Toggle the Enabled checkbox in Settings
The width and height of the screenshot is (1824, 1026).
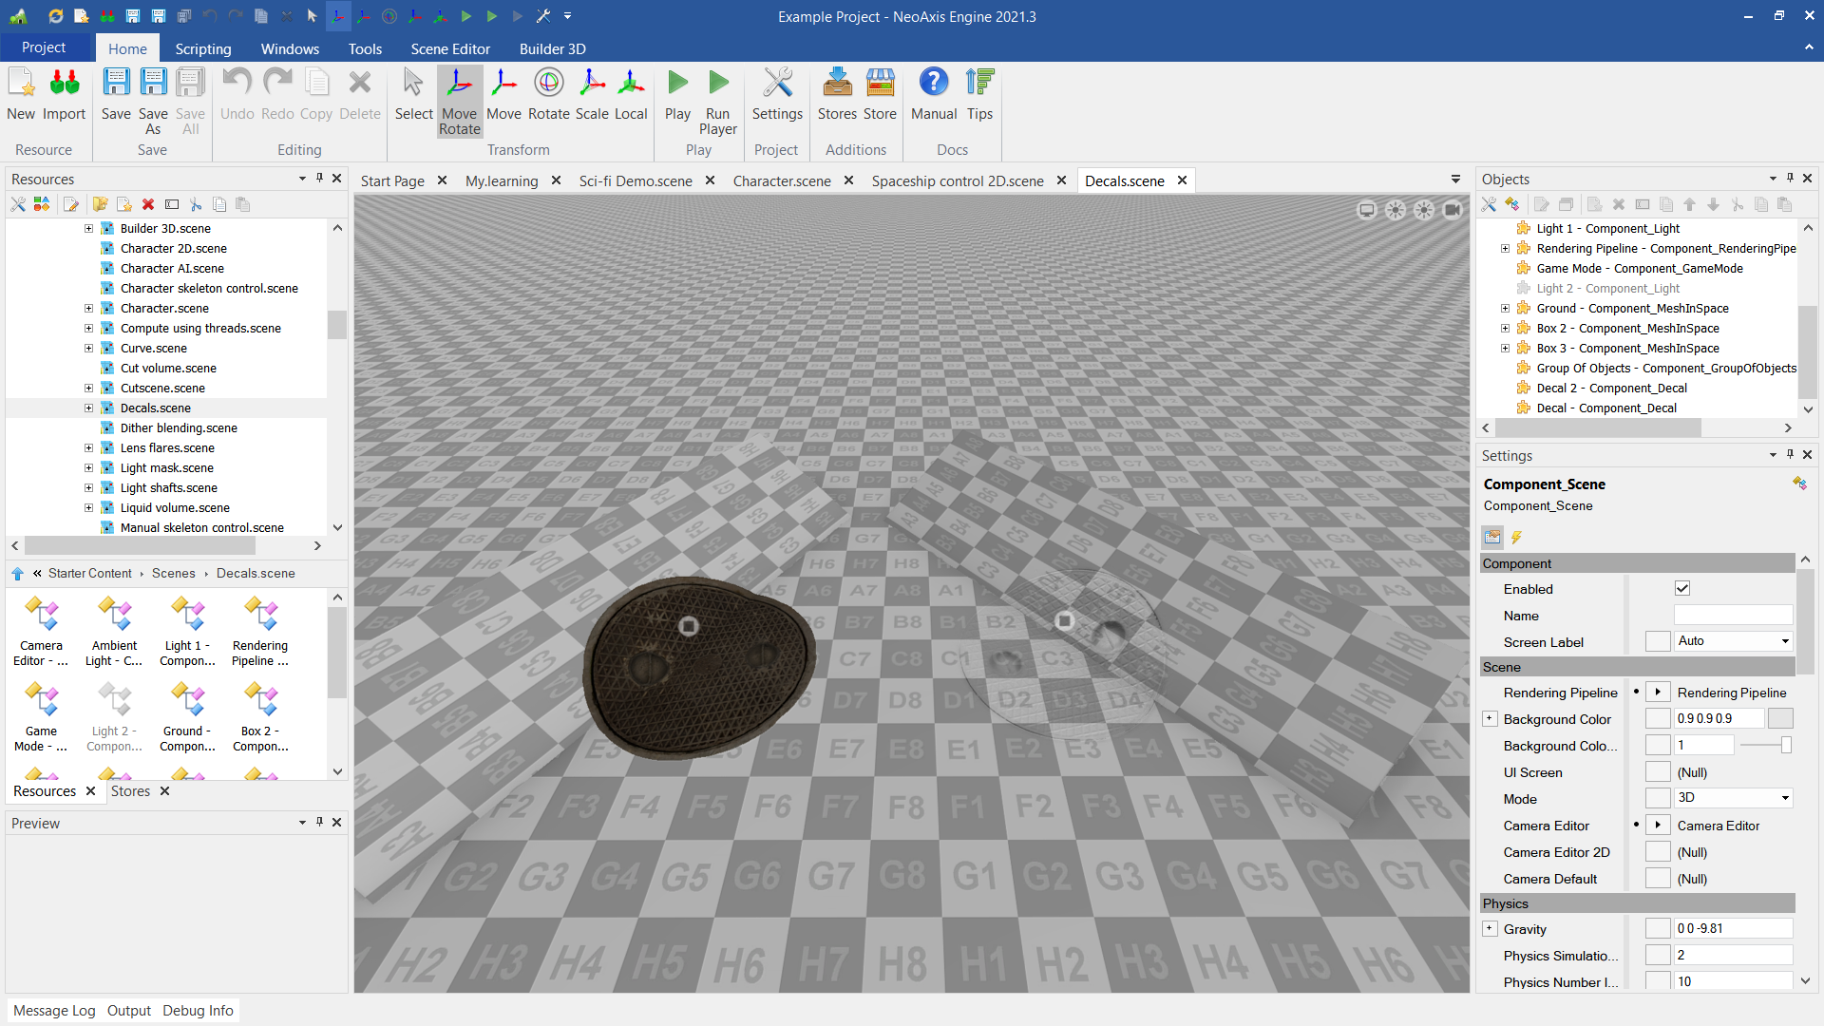(1682, 589)
